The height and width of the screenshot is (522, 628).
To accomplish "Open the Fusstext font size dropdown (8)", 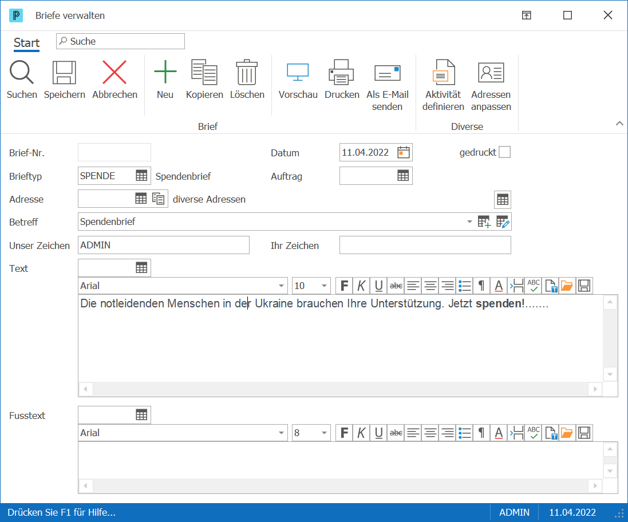I will tap(324, 433).
